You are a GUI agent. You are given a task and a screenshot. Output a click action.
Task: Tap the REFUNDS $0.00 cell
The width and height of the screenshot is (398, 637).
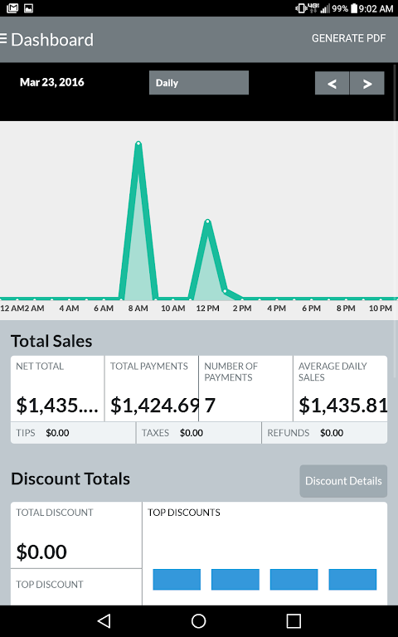[324, 433]
